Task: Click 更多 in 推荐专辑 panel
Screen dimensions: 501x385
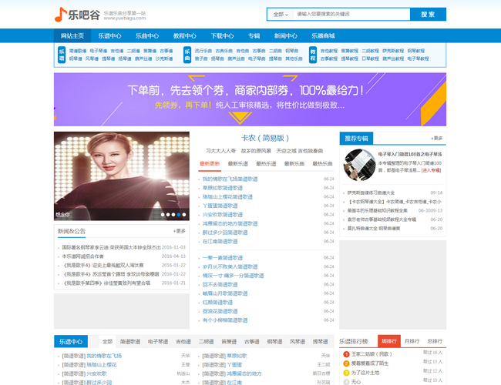Action: [436, 139]
